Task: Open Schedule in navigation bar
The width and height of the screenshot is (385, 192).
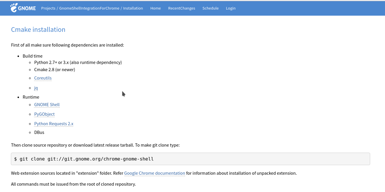Action: pyautogui.click(x=210, y=8)
